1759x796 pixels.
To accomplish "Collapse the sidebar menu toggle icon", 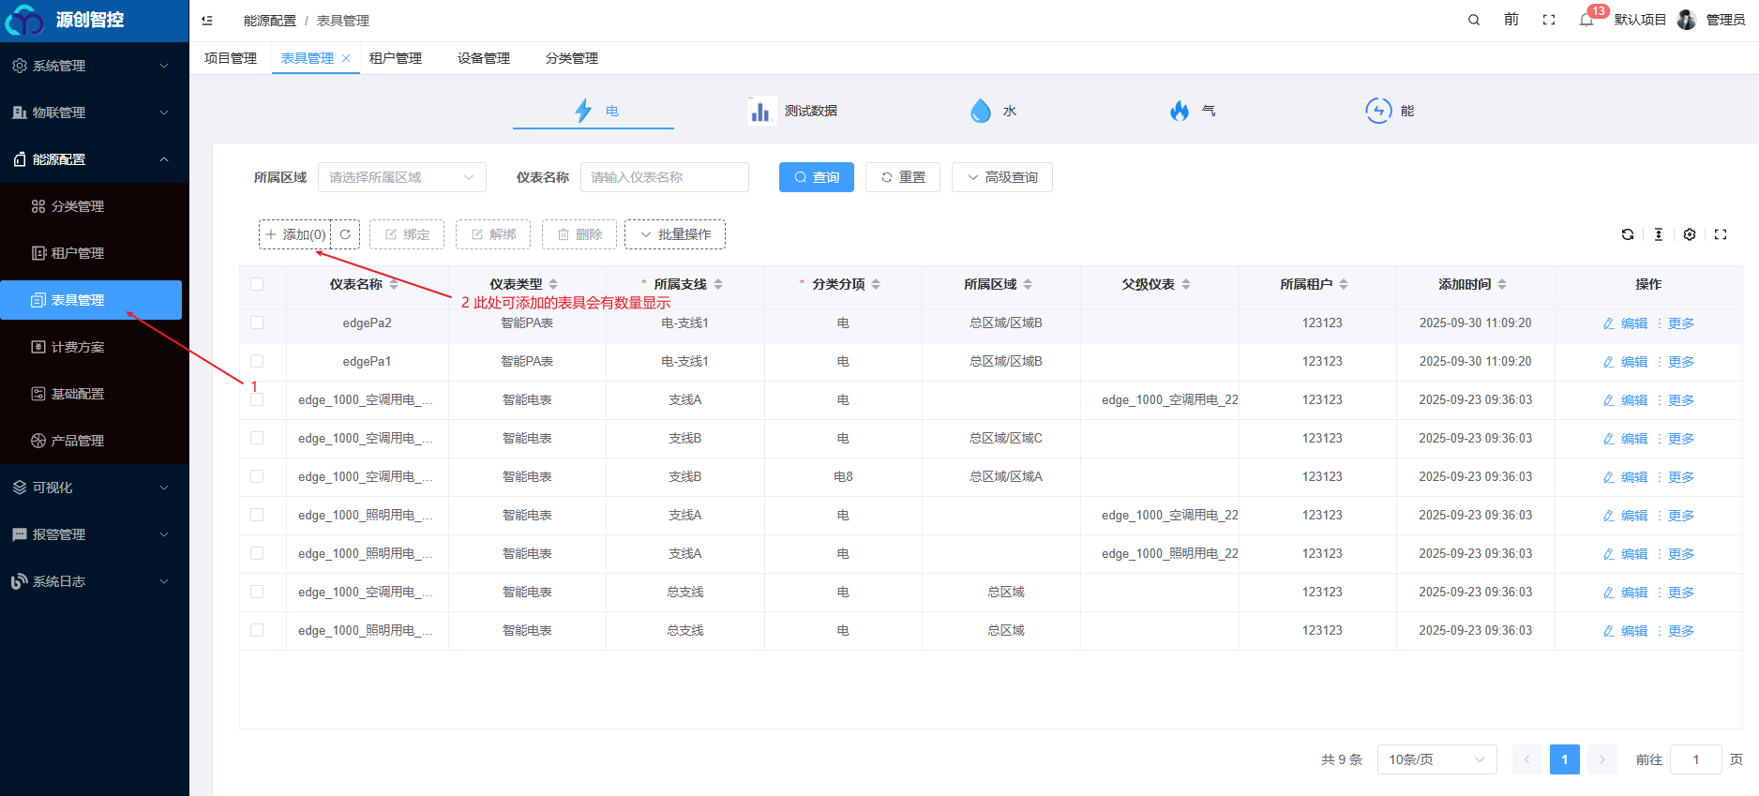I will [207, 20].
